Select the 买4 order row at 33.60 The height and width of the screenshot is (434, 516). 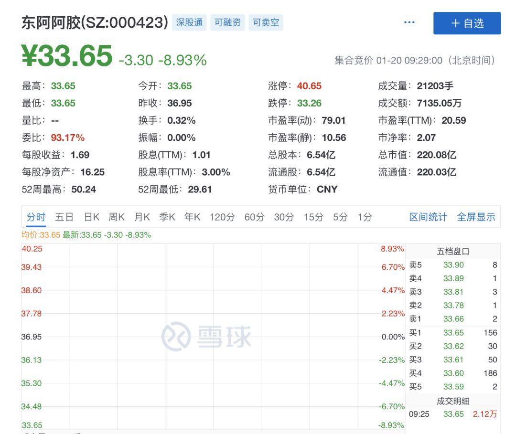tap(453, 373)
